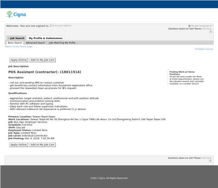Click the top Add to My Job Cart button
The height and width of the screenshot is (188, 218).
coord(42,60)
